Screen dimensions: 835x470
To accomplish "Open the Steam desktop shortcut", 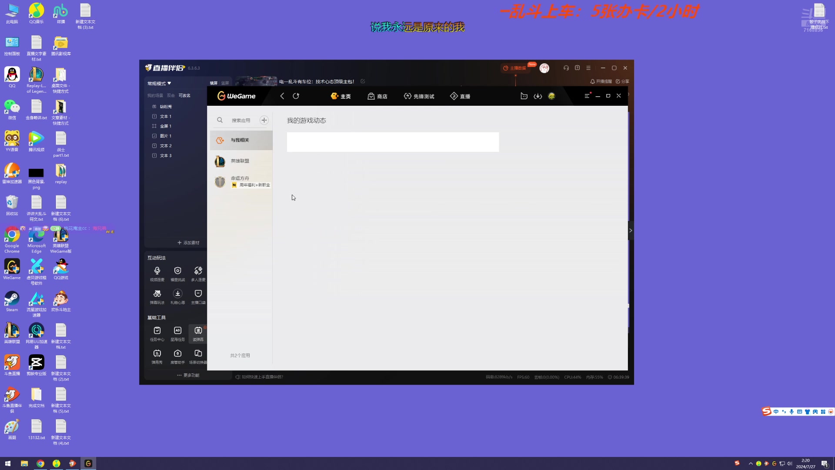I will pyautogui.click(x=12, y=302).
